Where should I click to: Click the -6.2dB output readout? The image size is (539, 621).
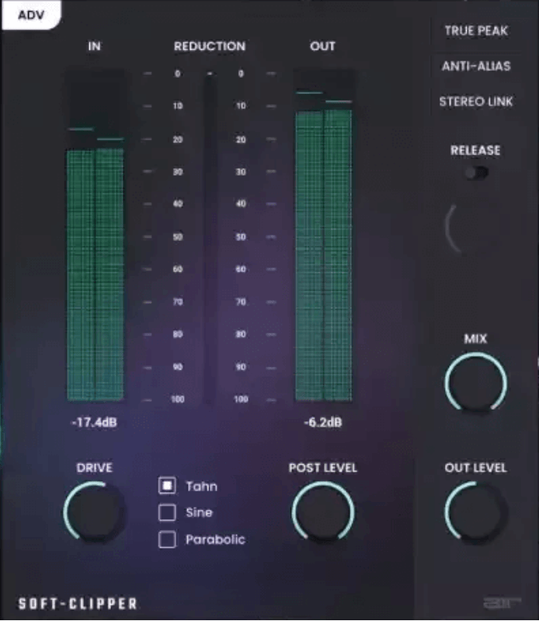pos(323,422)
